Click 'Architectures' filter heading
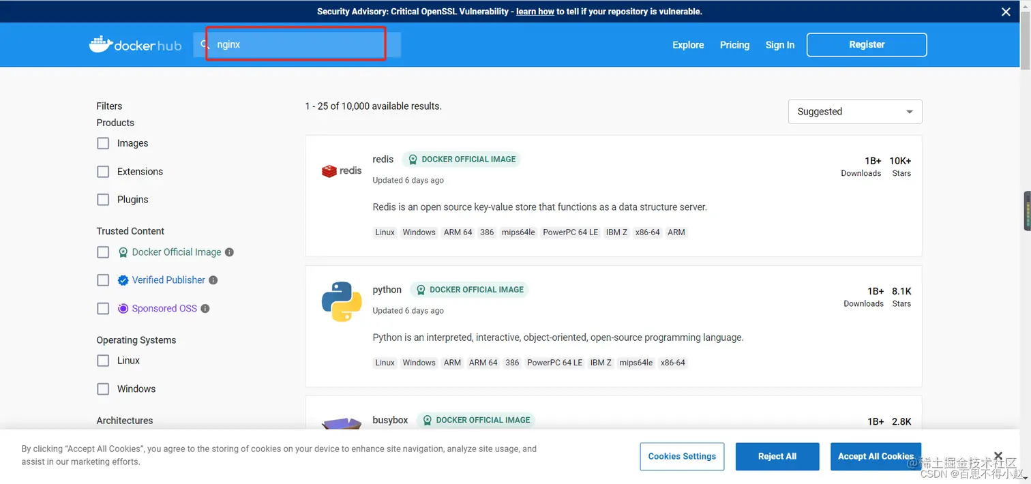Viewport: 1031px width, 484px height. click(125, 421)
